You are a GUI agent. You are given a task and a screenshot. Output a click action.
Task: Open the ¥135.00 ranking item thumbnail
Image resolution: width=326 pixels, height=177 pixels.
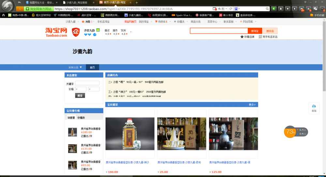click(72, 149)
